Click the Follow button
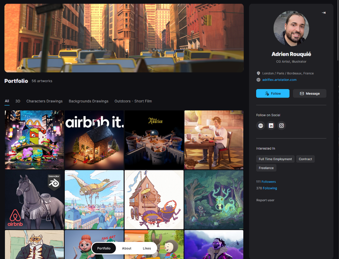This screenshot has width=339, height=259. tap(273, 93)
